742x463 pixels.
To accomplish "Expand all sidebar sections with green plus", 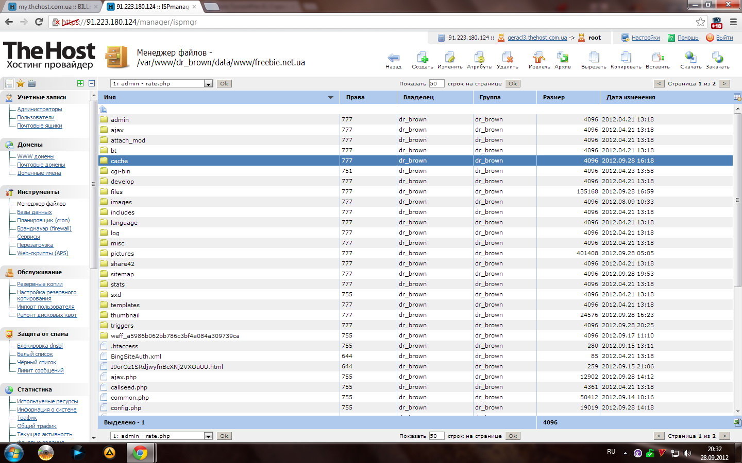I will [x=80, y=83].
